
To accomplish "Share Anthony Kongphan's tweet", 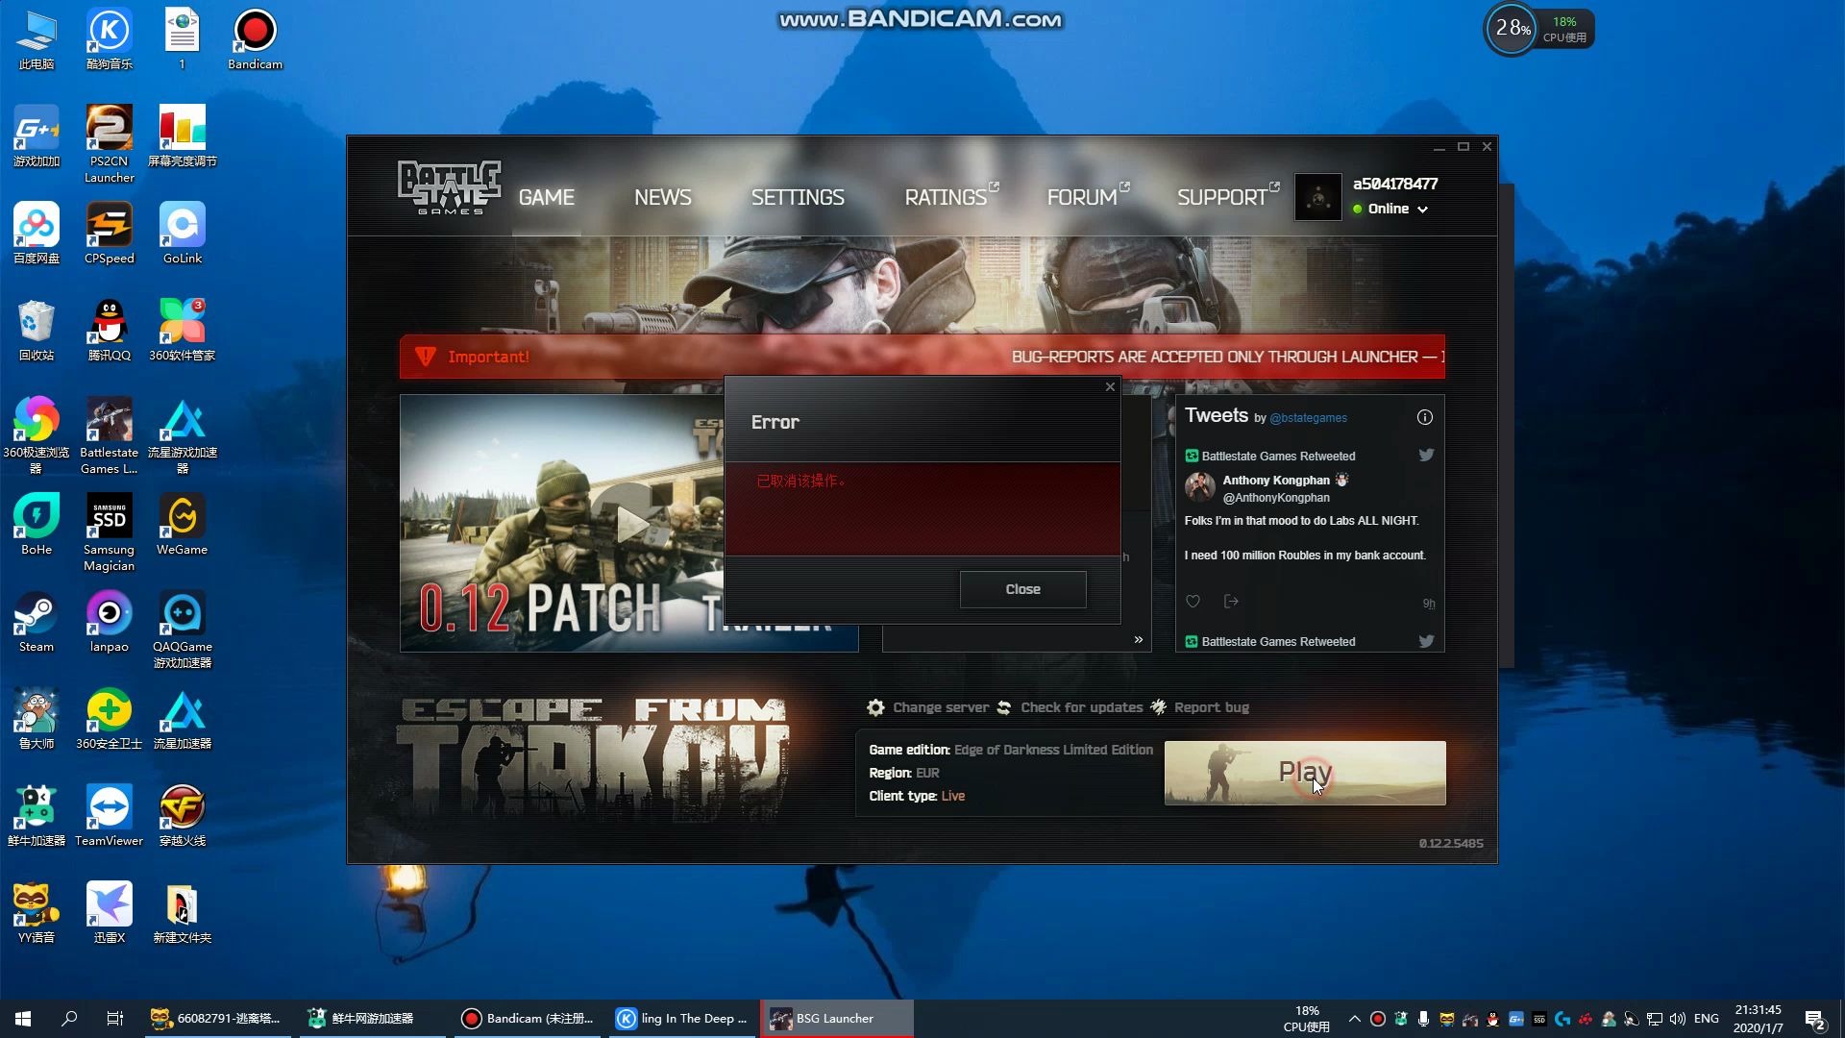I will [x=1231, y=602].
